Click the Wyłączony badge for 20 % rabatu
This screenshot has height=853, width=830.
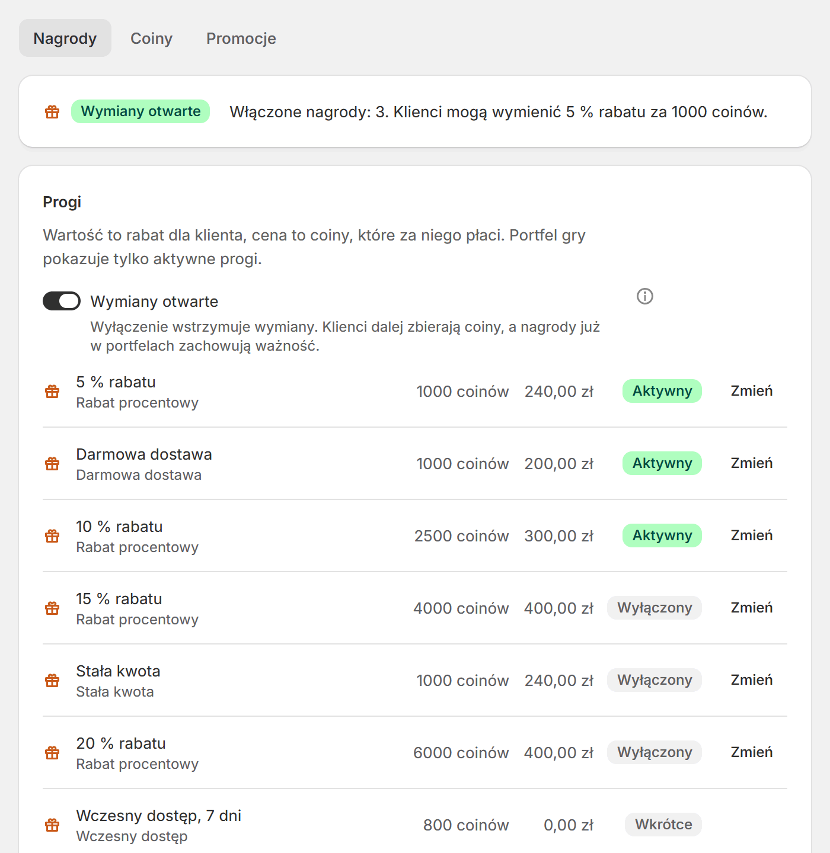pyautogui.click(x=655, y=752)
